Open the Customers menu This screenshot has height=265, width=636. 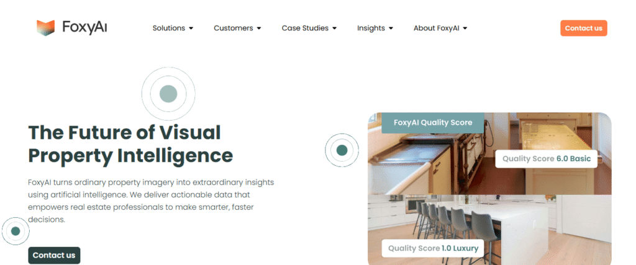pos(234,28)
